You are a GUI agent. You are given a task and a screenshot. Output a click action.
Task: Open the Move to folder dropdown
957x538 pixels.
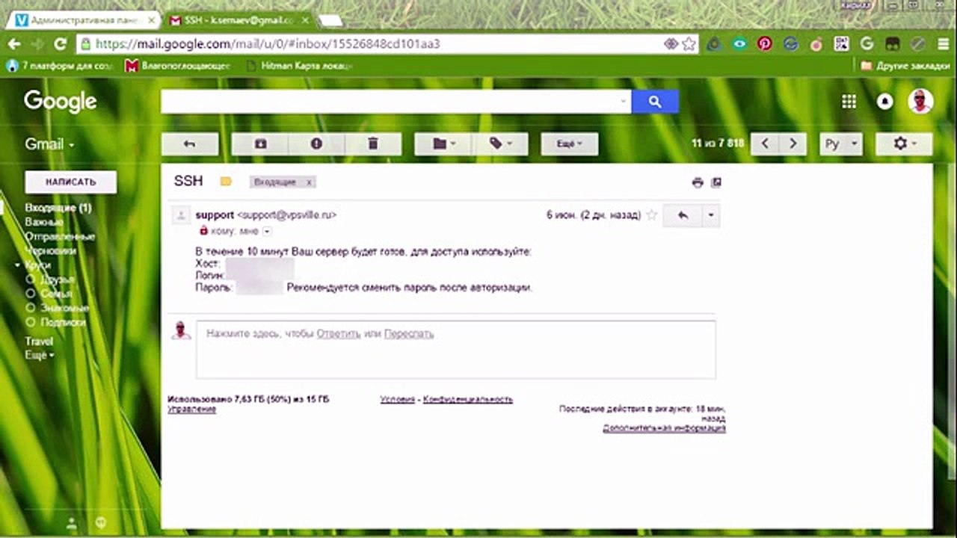pos(443,144)
